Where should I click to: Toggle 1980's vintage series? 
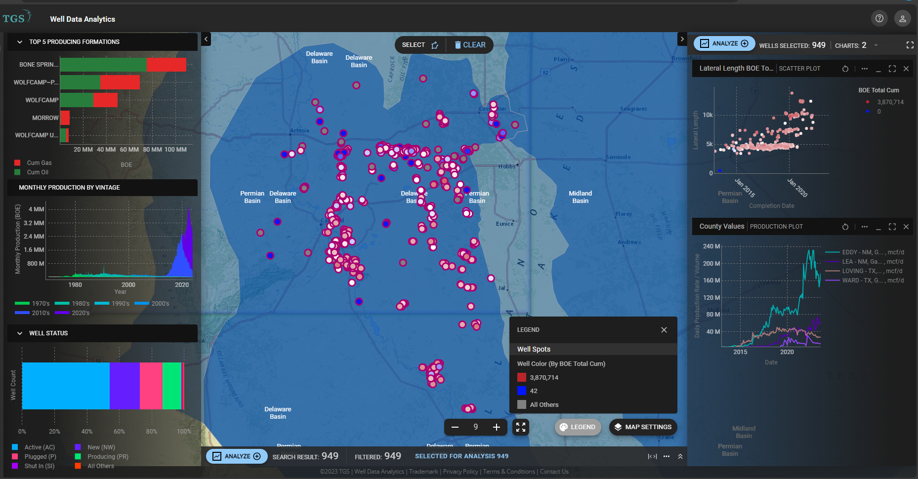(x=72, y=304)
